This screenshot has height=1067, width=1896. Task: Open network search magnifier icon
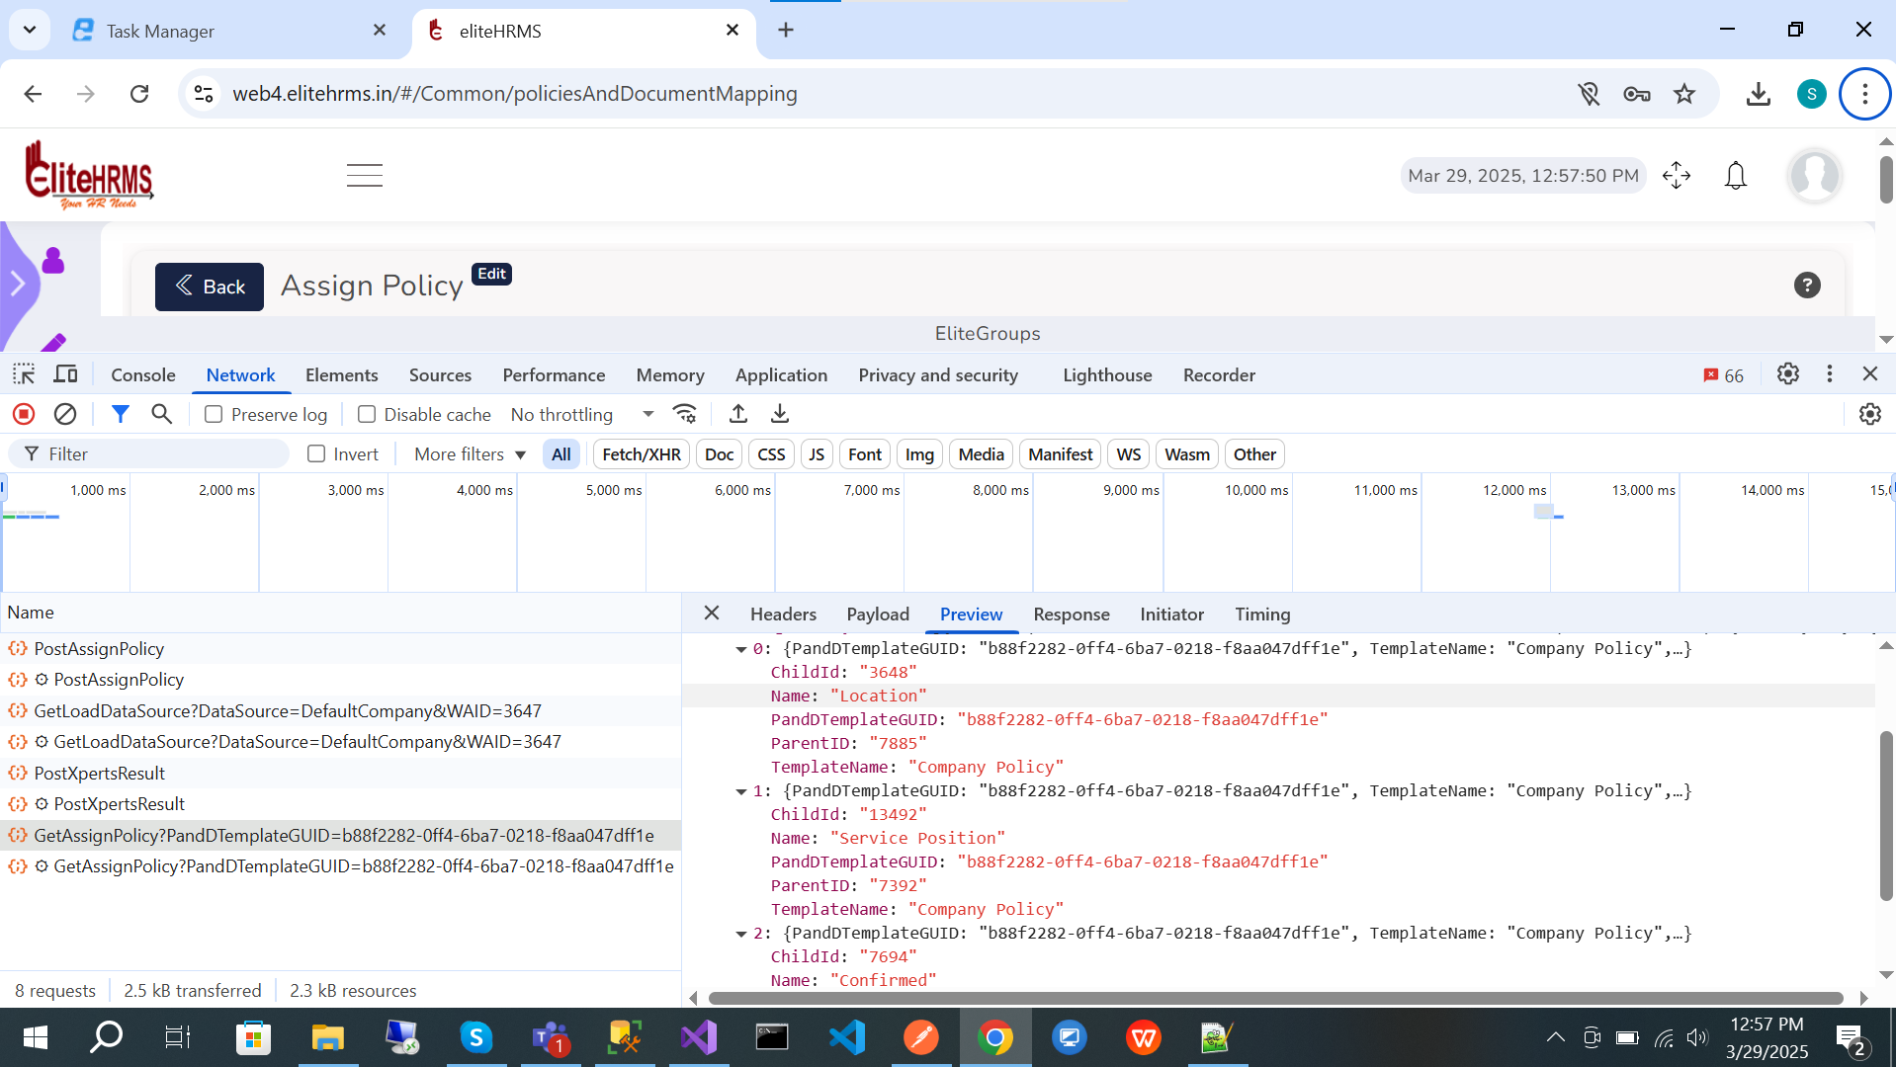coord(161,414)
